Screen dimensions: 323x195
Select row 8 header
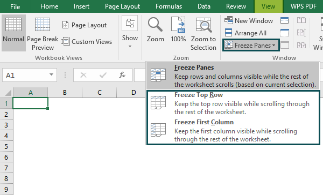pos(6,178)
